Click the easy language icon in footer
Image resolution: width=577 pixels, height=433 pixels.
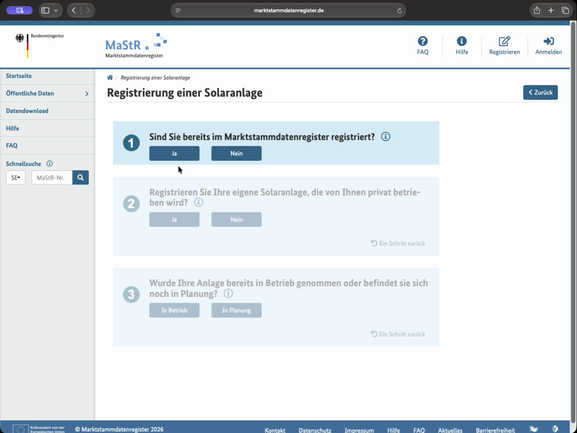pyautogui.click(x=555, y=429)
